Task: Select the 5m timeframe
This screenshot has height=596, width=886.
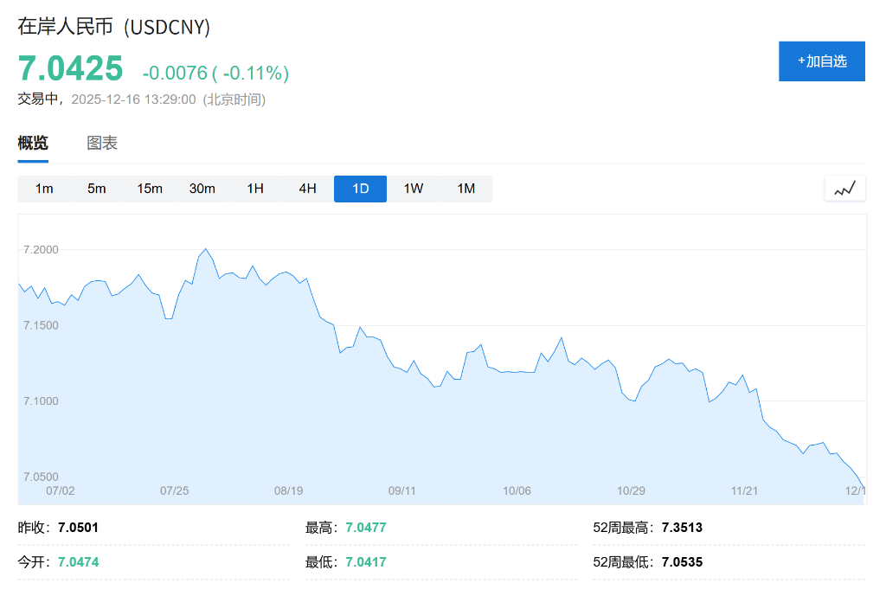Action: 96,188
